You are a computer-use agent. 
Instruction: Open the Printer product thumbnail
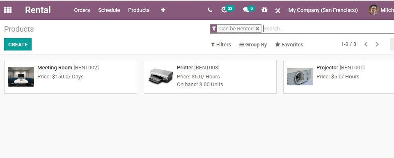click(160, 76)
